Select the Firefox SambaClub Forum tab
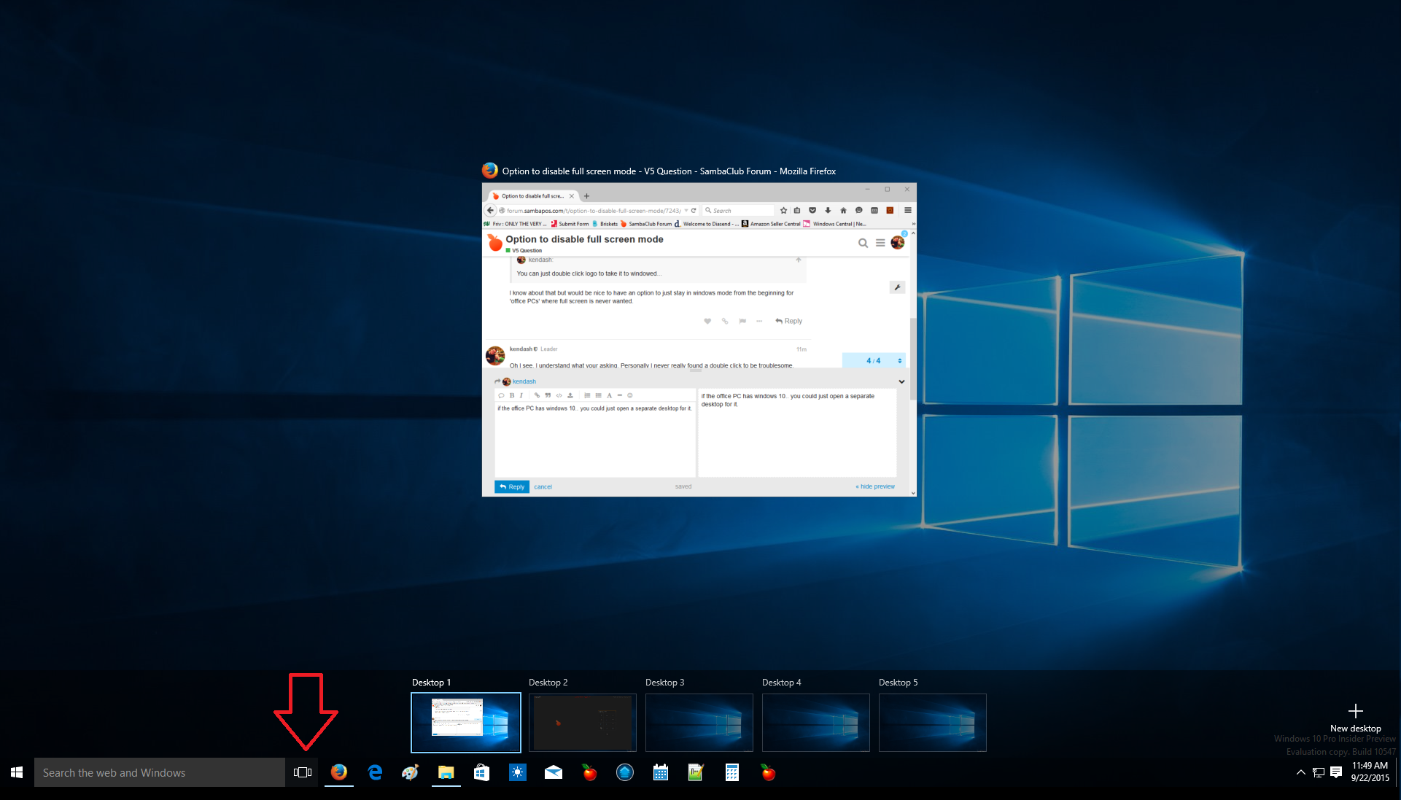 tap(532, 195)
